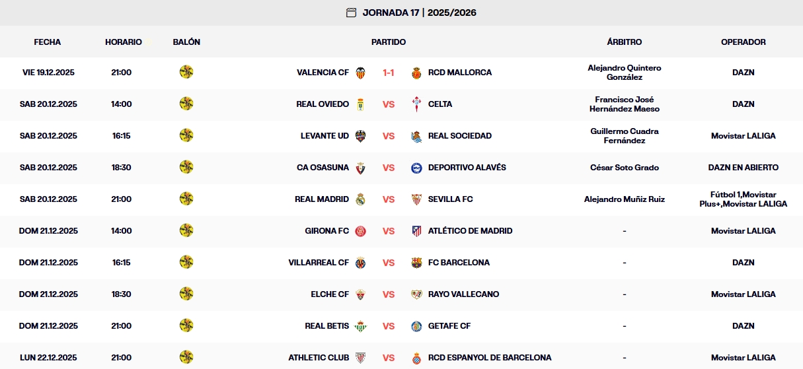
Task: Click the calendar icon beside Jornada 17
Action: [351, 13]
